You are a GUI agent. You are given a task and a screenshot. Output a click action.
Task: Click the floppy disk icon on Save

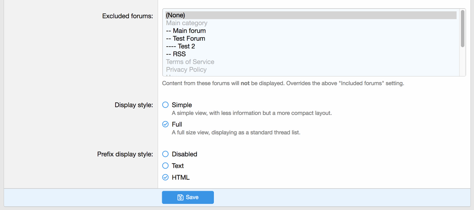coord(181,197)
